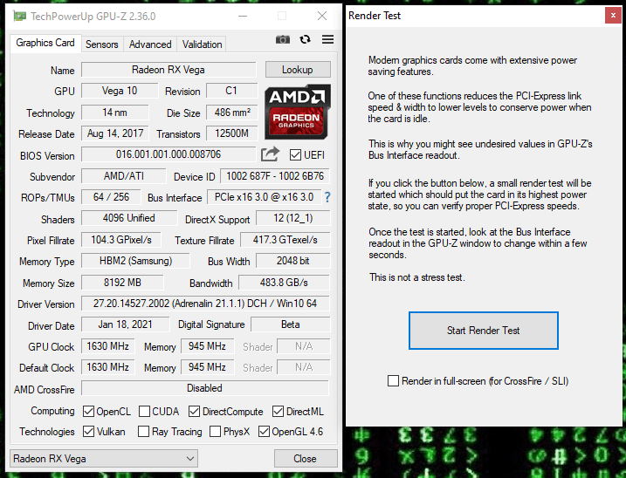Toggle the UEFI checkbox

[x=295, y=154]
